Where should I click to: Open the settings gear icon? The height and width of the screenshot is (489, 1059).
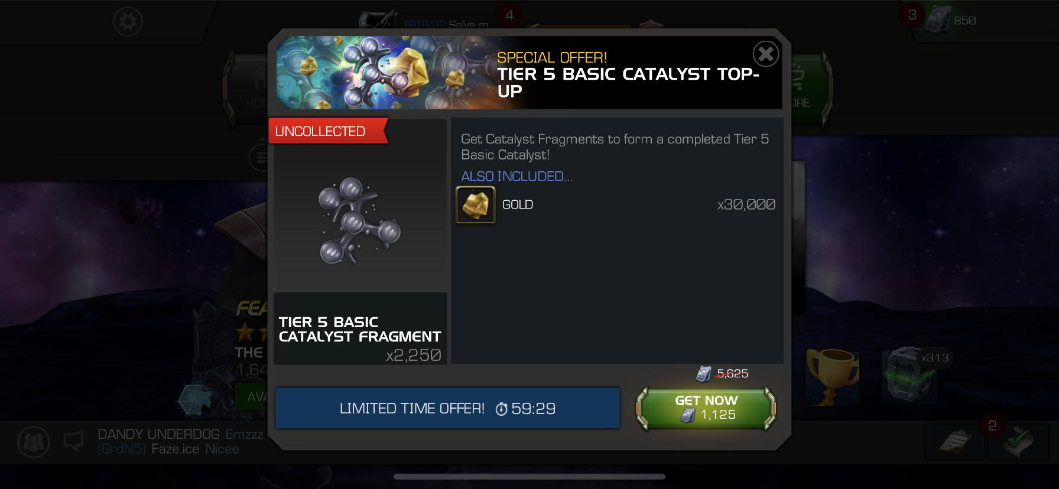tap(128, 22)
